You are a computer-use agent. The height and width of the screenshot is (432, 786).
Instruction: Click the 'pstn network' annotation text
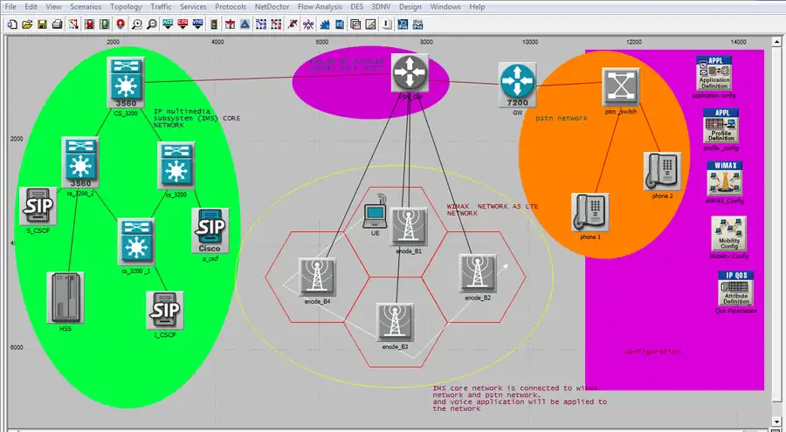pyautogui.click(x=562, y=119)
